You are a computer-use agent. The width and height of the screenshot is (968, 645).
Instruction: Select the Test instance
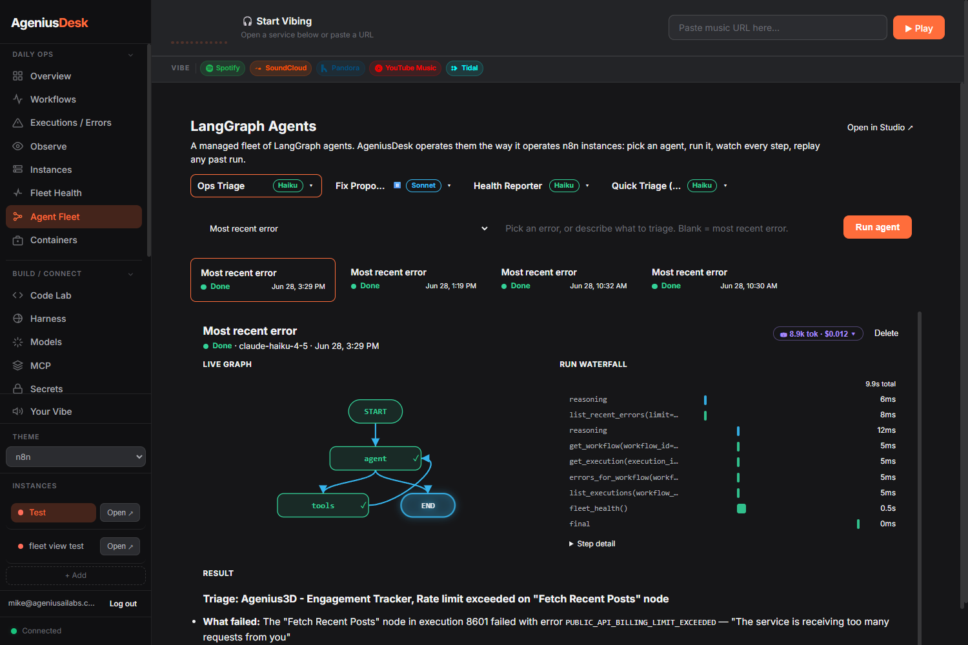54,513
